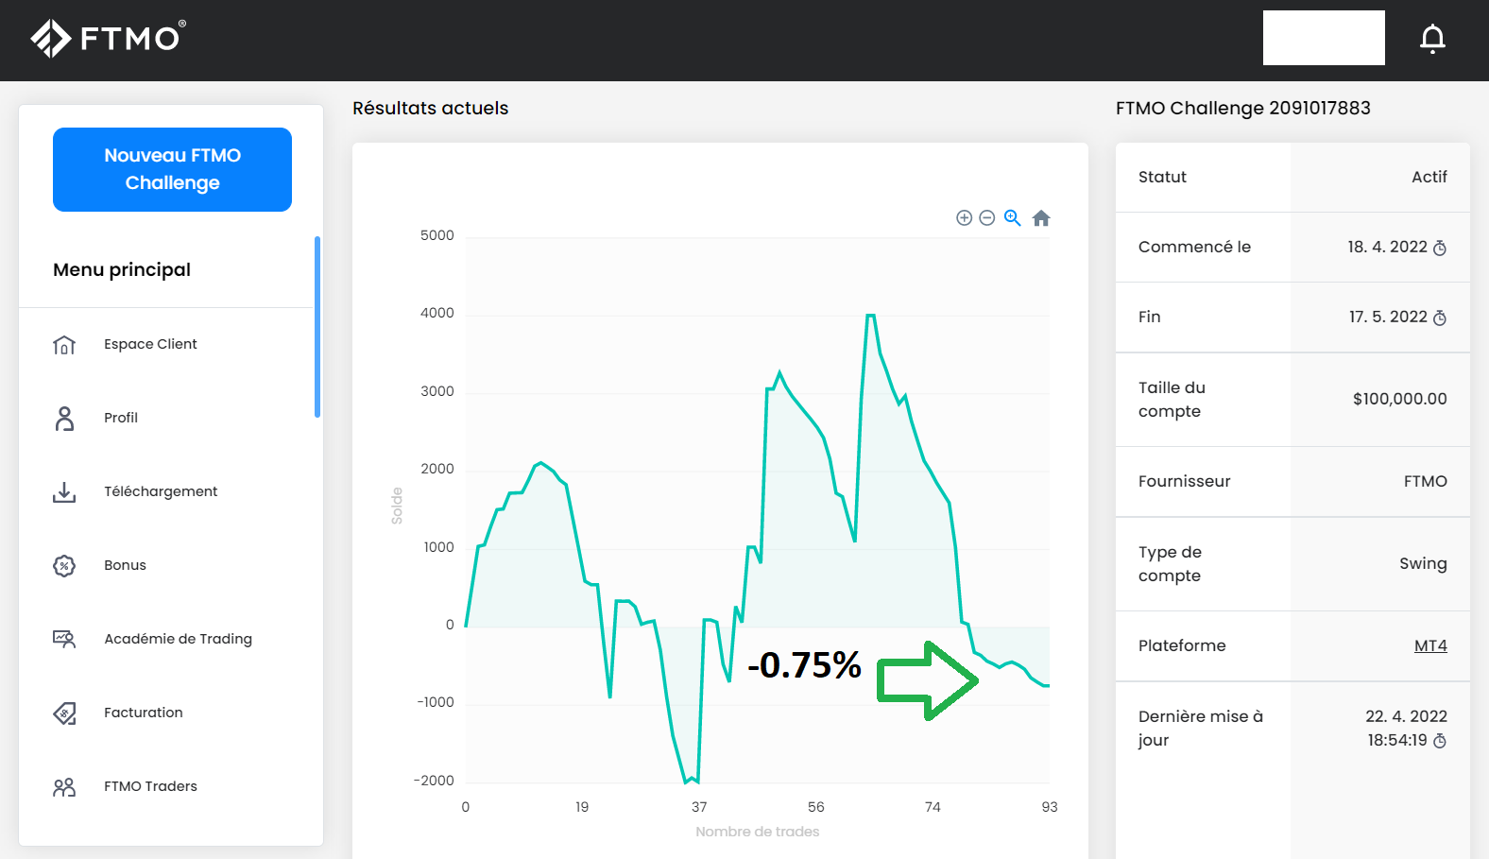1489x859 pixels.
Task: Go to FTMO Traders section
Action: tap(150, 786)
